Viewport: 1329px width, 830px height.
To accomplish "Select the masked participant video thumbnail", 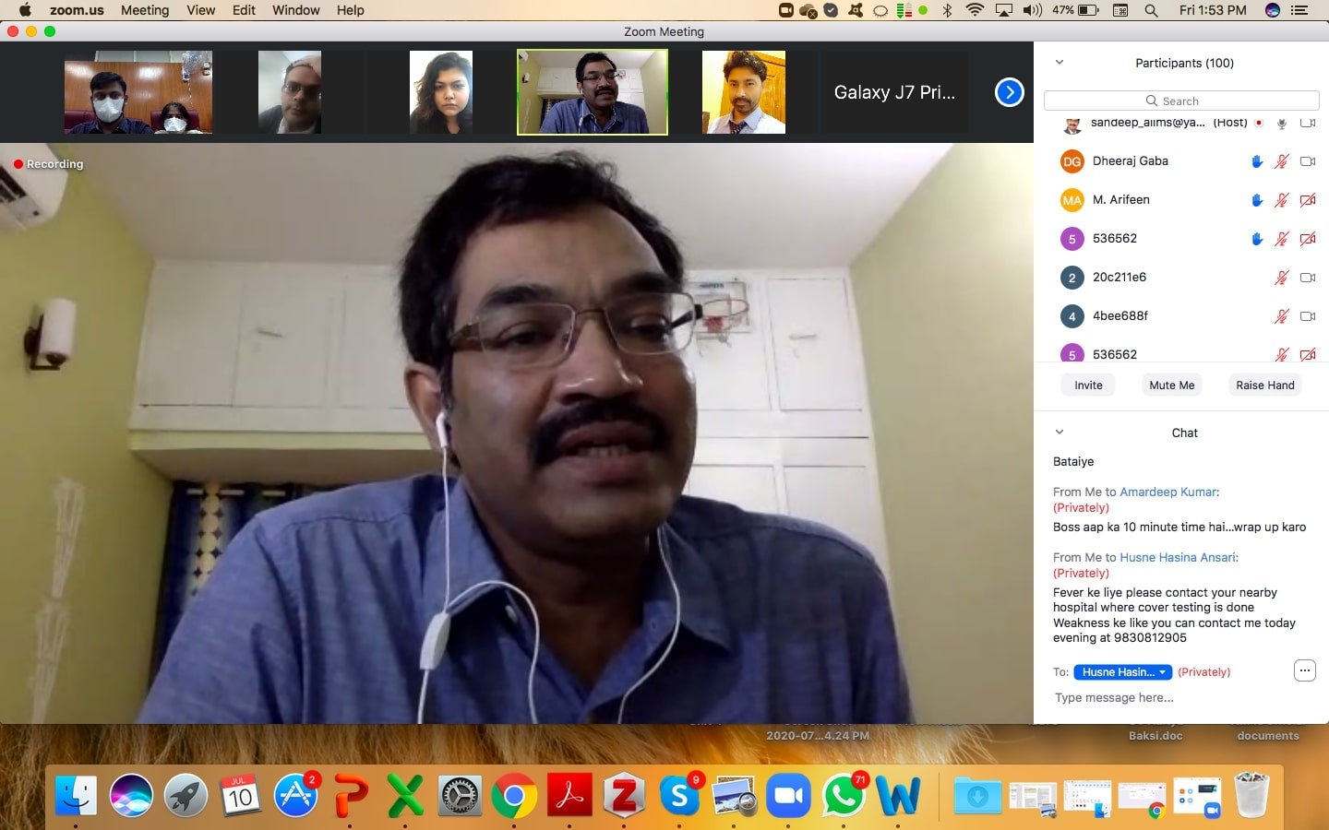I will pos(138,92).
